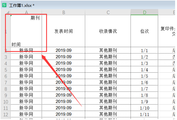The width and height of the screenshot is (177, 120).
Task: Click the 1/8 cell
Action: pos(144,95)
